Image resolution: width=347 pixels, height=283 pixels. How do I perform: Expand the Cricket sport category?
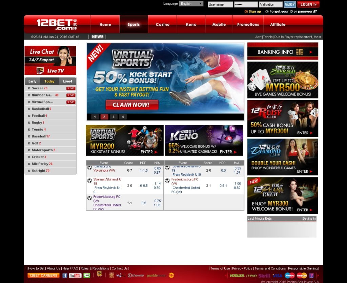[50, 157]
